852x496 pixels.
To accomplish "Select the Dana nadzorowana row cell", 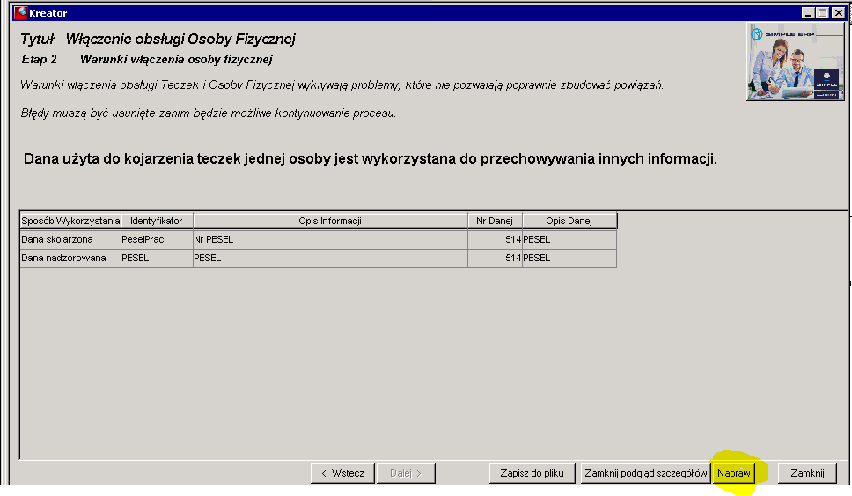I will tap(70, 258).
